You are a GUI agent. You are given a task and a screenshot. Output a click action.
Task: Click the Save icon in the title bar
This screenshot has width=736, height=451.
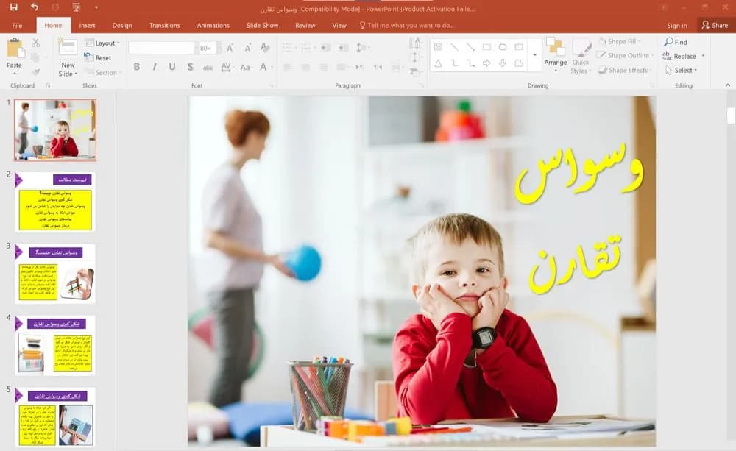coord(13,7)
